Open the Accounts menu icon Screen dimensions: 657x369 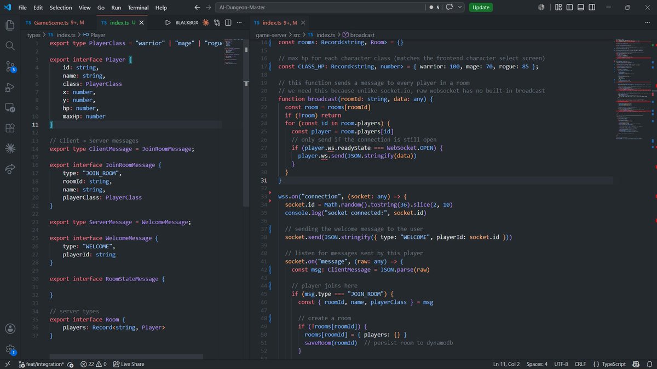(10, 329)
